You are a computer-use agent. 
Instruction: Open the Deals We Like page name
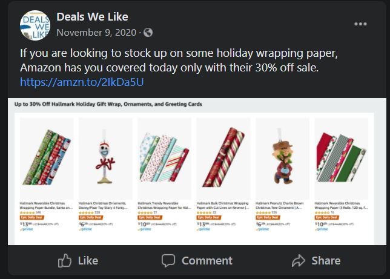pos(92,17)
